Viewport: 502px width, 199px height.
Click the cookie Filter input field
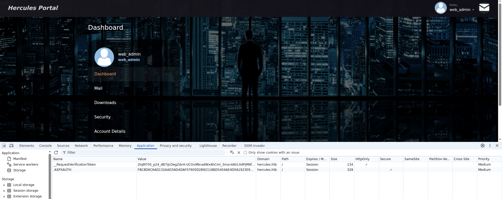(x=143, y=153)
